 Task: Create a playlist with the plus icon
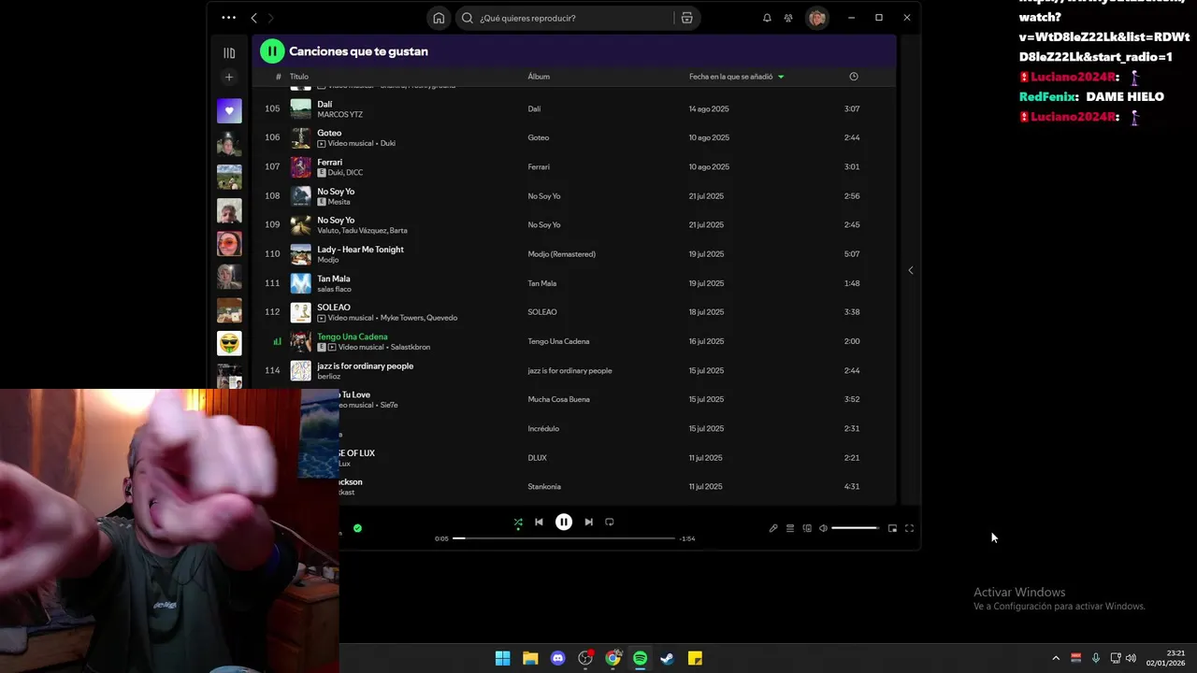(x=229, y=78)
